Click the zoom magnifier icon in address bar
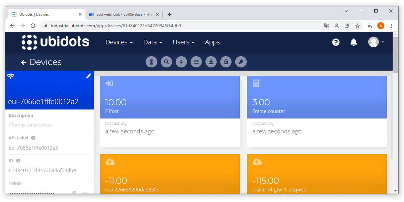 coord(337,26)
